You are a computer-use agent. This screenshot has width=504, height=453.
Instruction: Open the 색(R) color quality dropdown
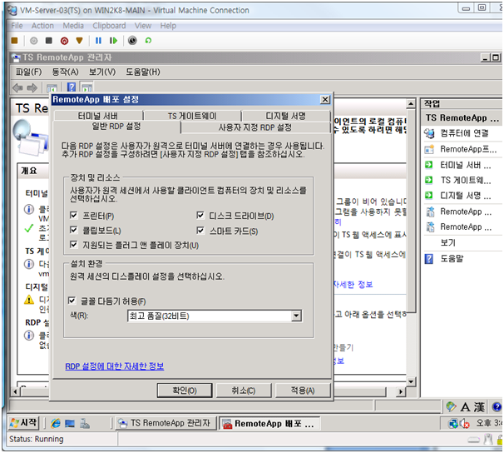(x=296, y=316)
